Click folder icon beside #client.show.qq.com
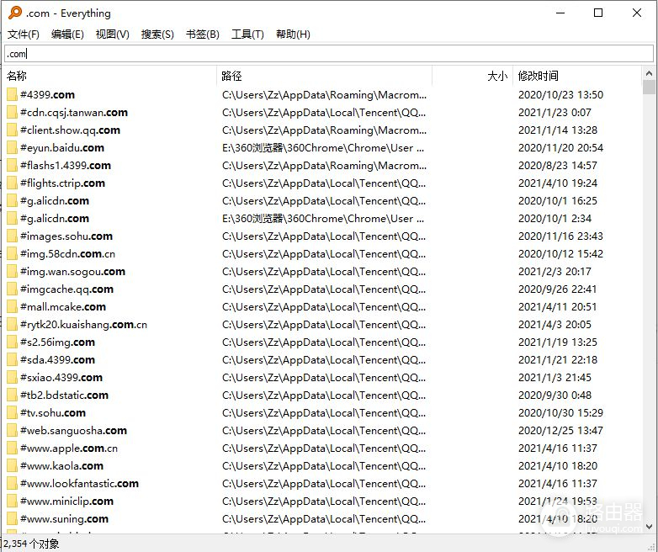Image resolution: width=658 pixels, height=552 pixels. click(x=12, y=130)
